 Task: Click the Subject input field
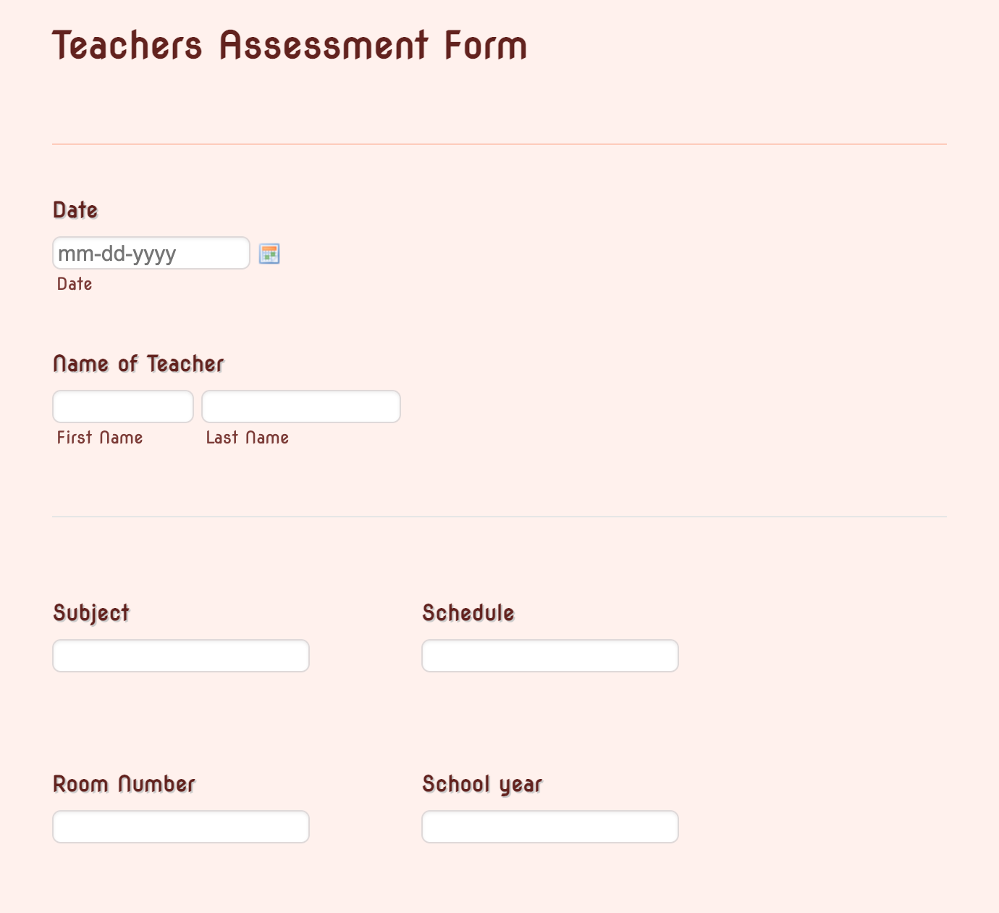pyautogui.click(x=180, y=655)
